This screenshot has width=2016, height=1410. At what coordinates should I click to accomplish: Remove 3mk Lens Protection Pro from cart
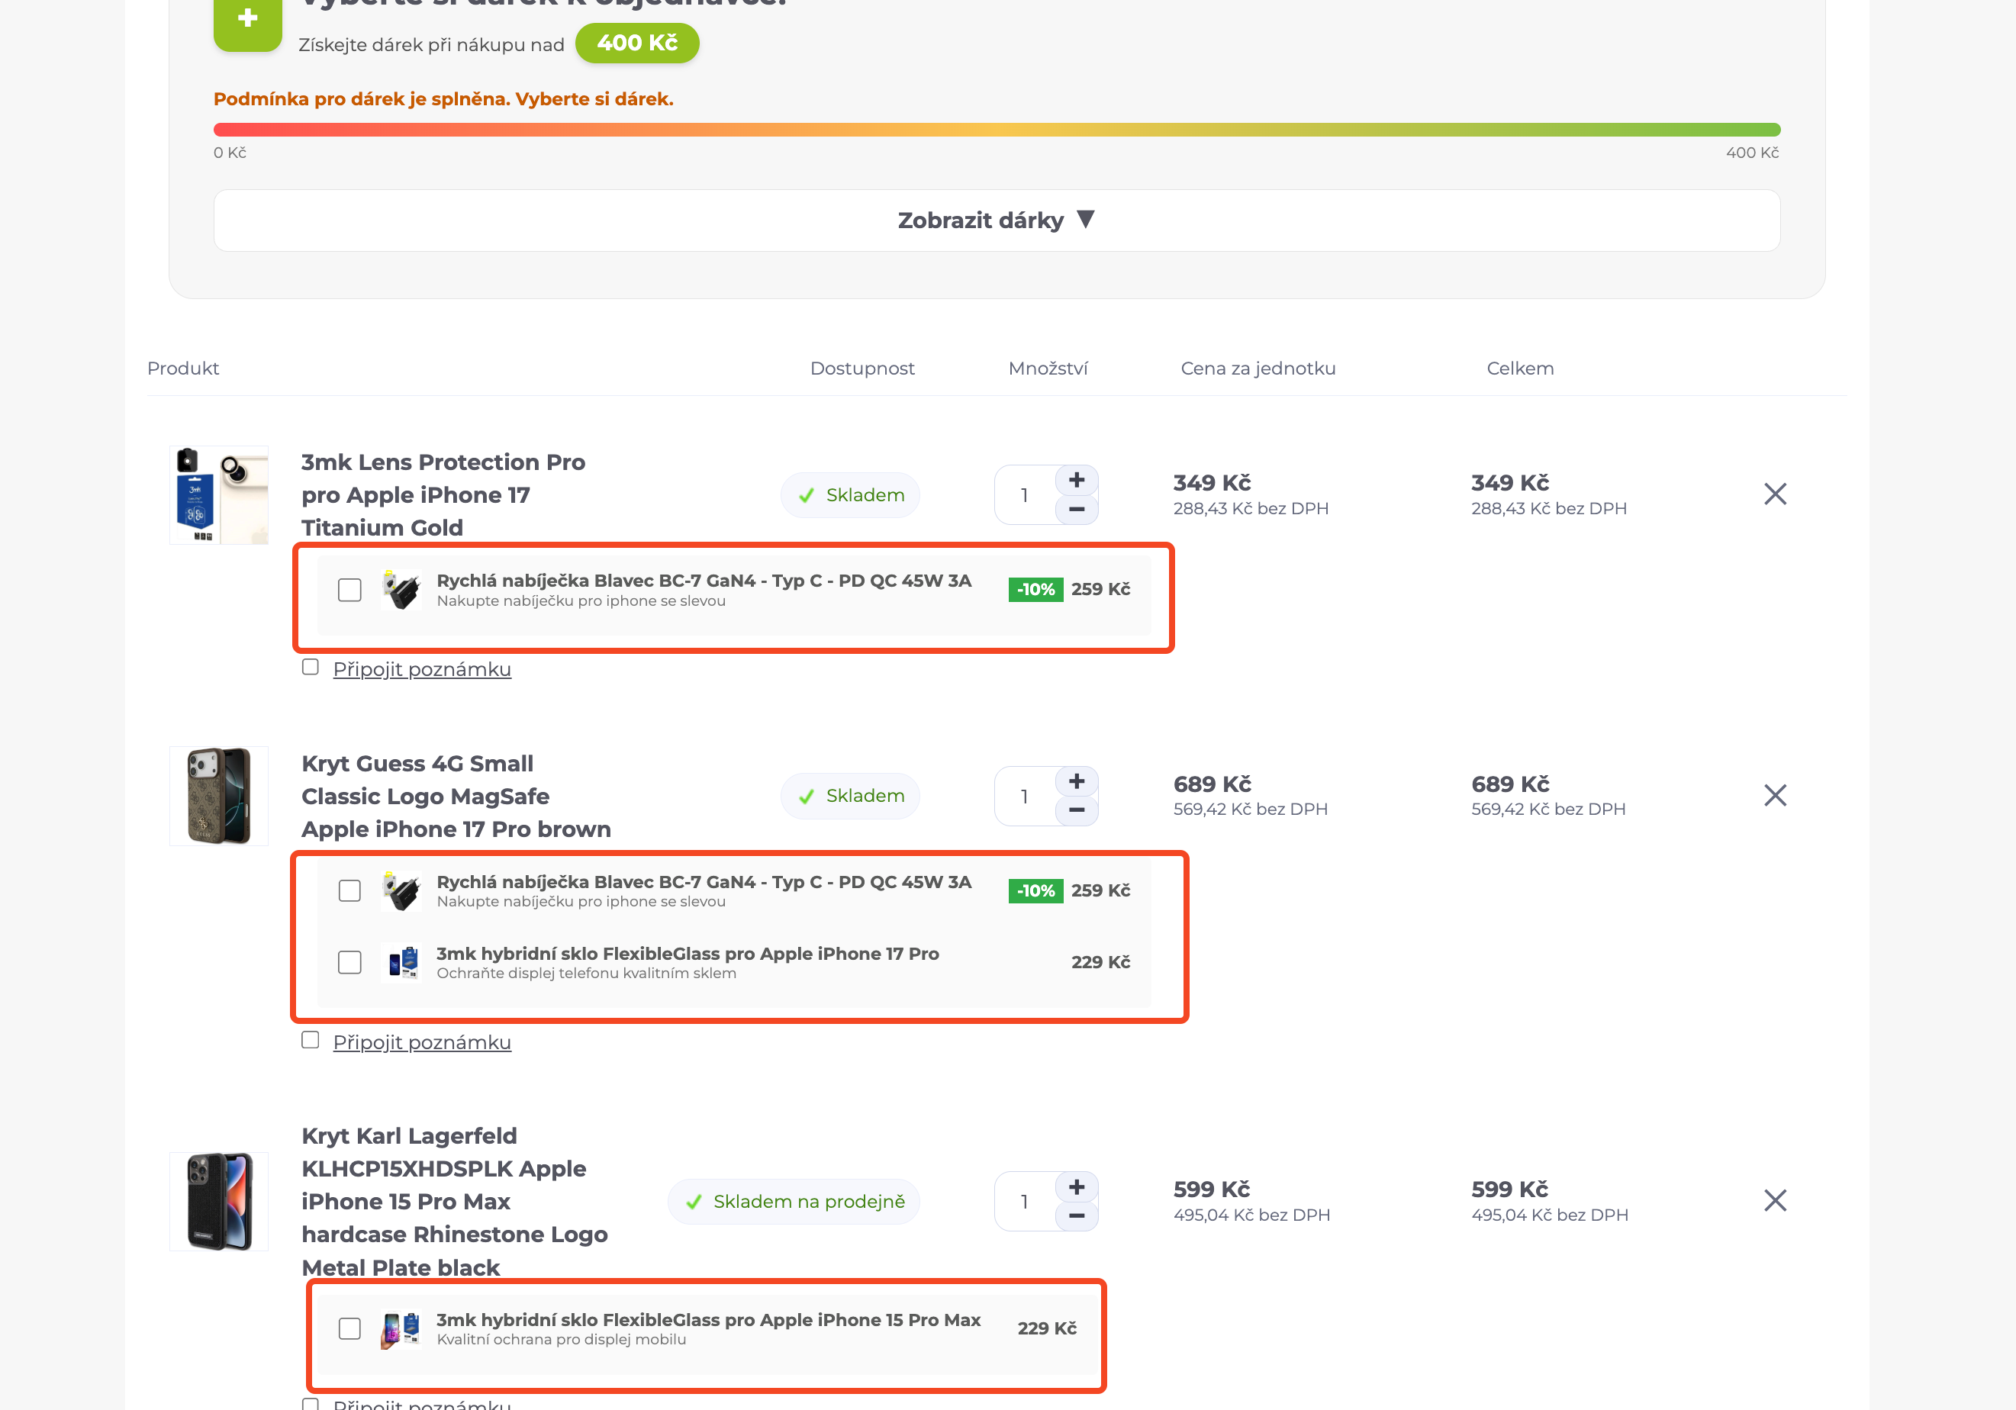point(1775,494)
